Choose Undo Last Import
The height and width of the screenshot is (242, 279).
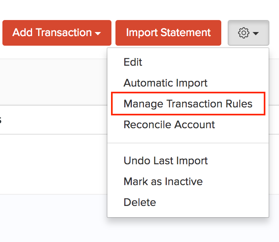(x=165, y=161)
